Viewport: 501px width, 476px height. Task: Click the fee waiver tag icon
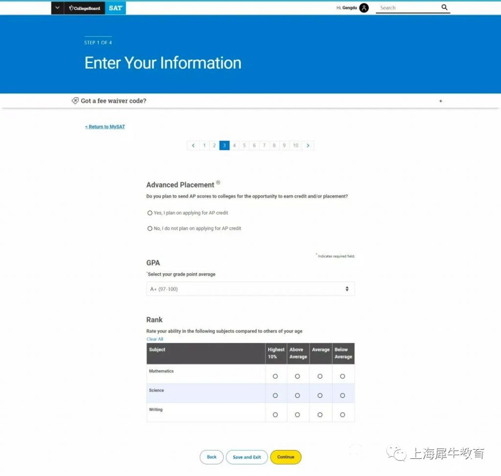click(74, 101)
